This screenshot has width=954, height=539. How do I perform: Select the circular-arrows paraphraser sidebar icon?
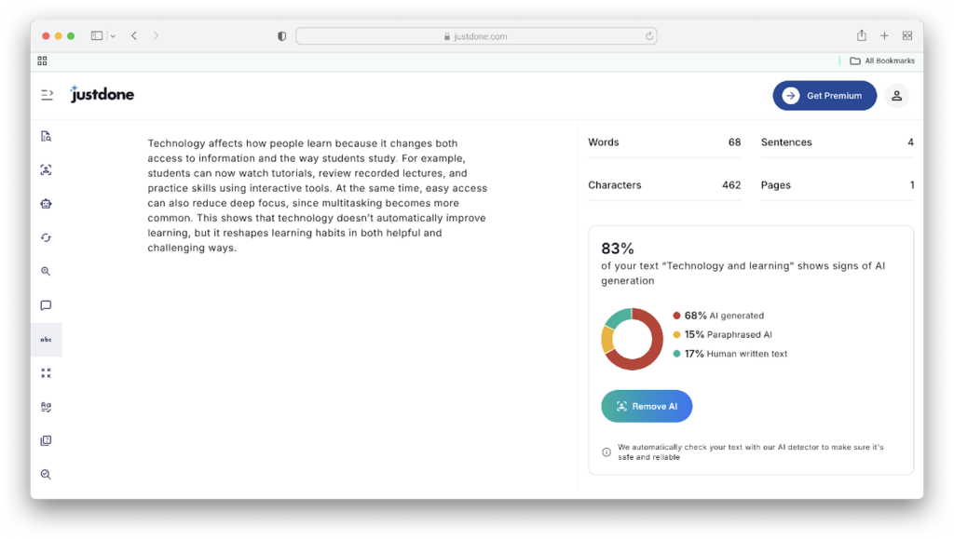[46, 237]
